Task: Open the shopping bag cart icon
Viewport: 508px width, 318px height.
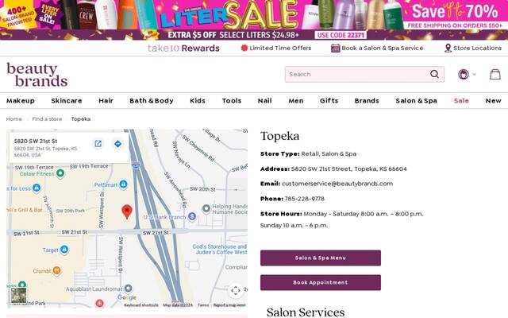Action: click(495, 74)
